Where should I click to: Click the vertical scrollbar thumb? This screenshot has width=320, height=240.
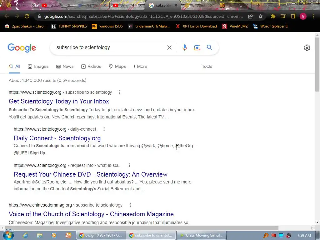coord(317,64)
